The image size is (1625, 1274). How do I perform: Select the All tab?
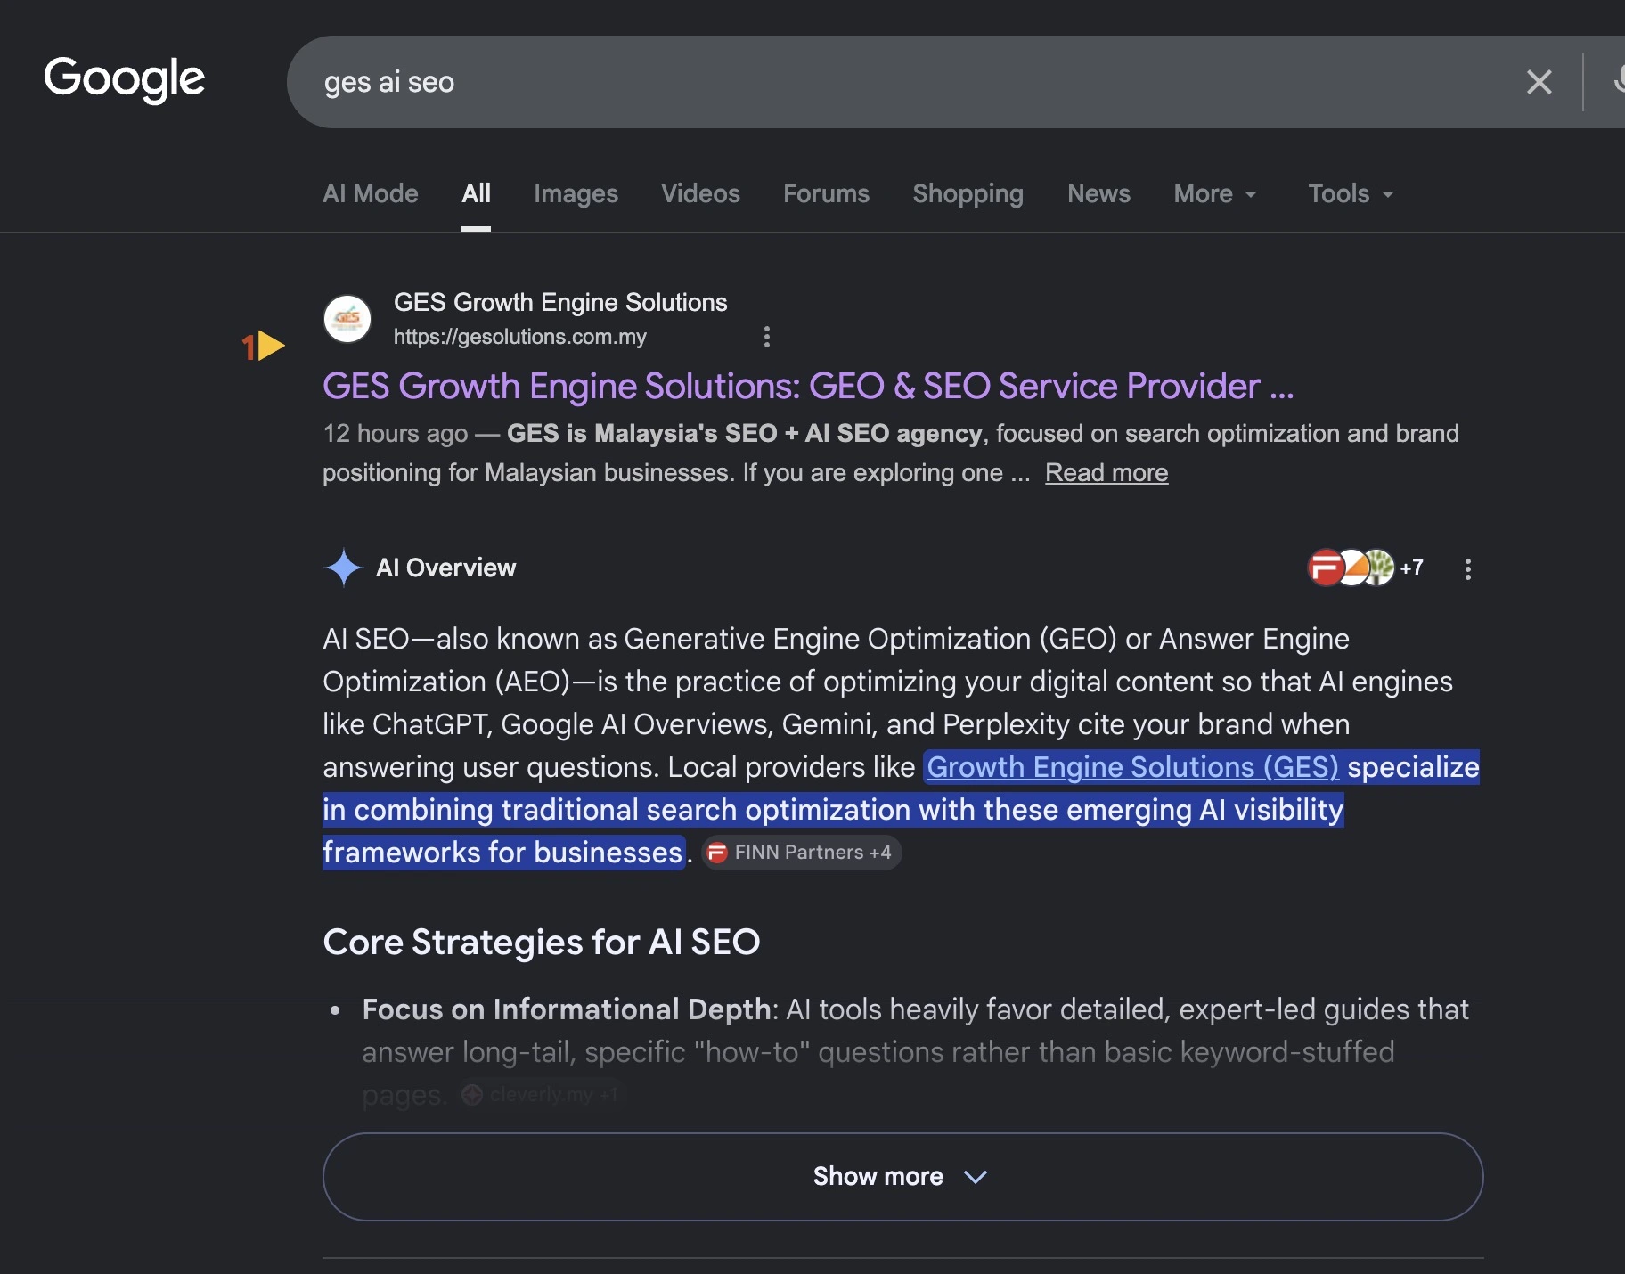tap(476, 193)
